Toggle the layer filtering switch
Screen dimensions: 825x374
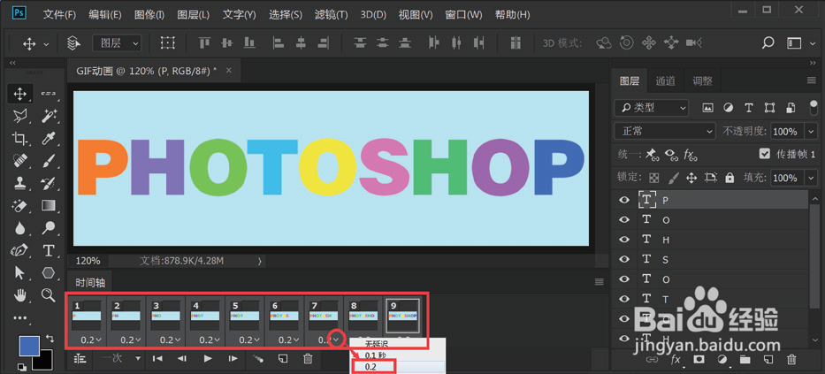813,108
